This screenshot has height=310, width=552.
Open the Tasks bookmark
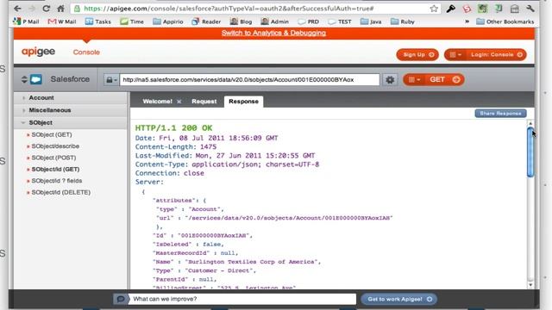[x=97, y=22]
